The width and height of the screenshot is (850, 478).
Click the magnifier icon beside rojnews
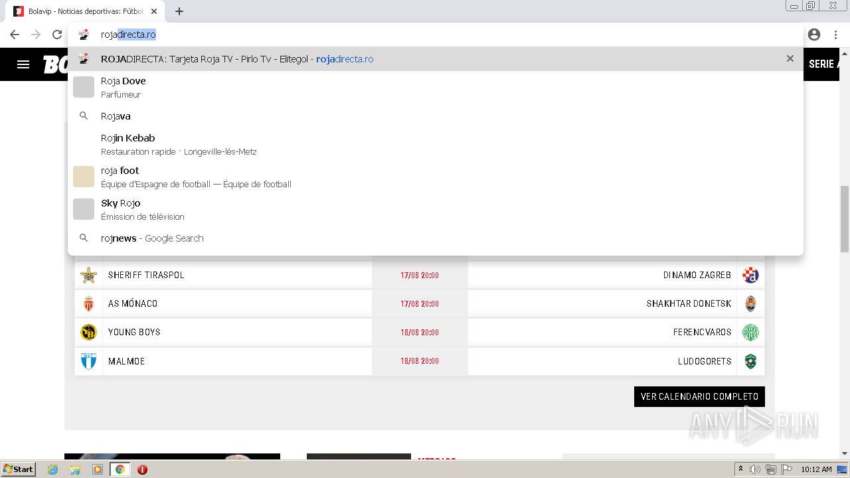[84, 238]
